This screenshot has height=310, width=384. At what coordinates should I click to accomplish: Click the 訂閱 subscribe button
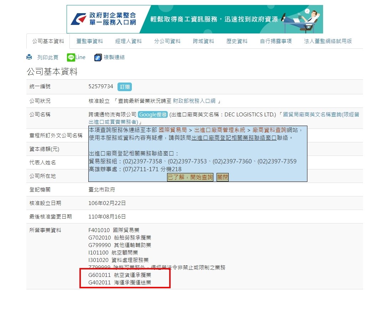click(x=125, y=87)
